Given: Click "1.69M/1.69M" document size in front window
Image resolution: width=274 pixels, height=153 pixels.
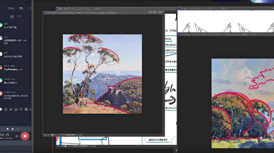Looking at the screenshot, I should pyautogui.click(x=70, y=135).
